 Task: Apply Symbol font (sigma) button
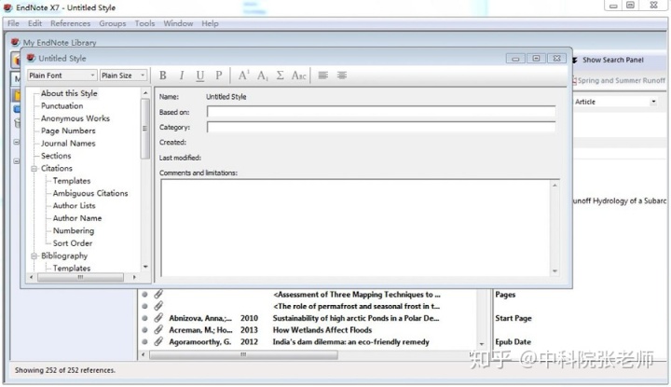(x=280, y=76)
